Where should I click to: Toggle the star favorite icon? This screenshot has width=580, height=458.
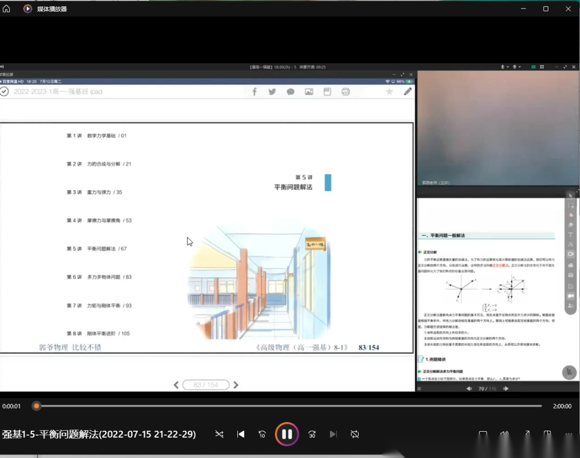point(389,92)
